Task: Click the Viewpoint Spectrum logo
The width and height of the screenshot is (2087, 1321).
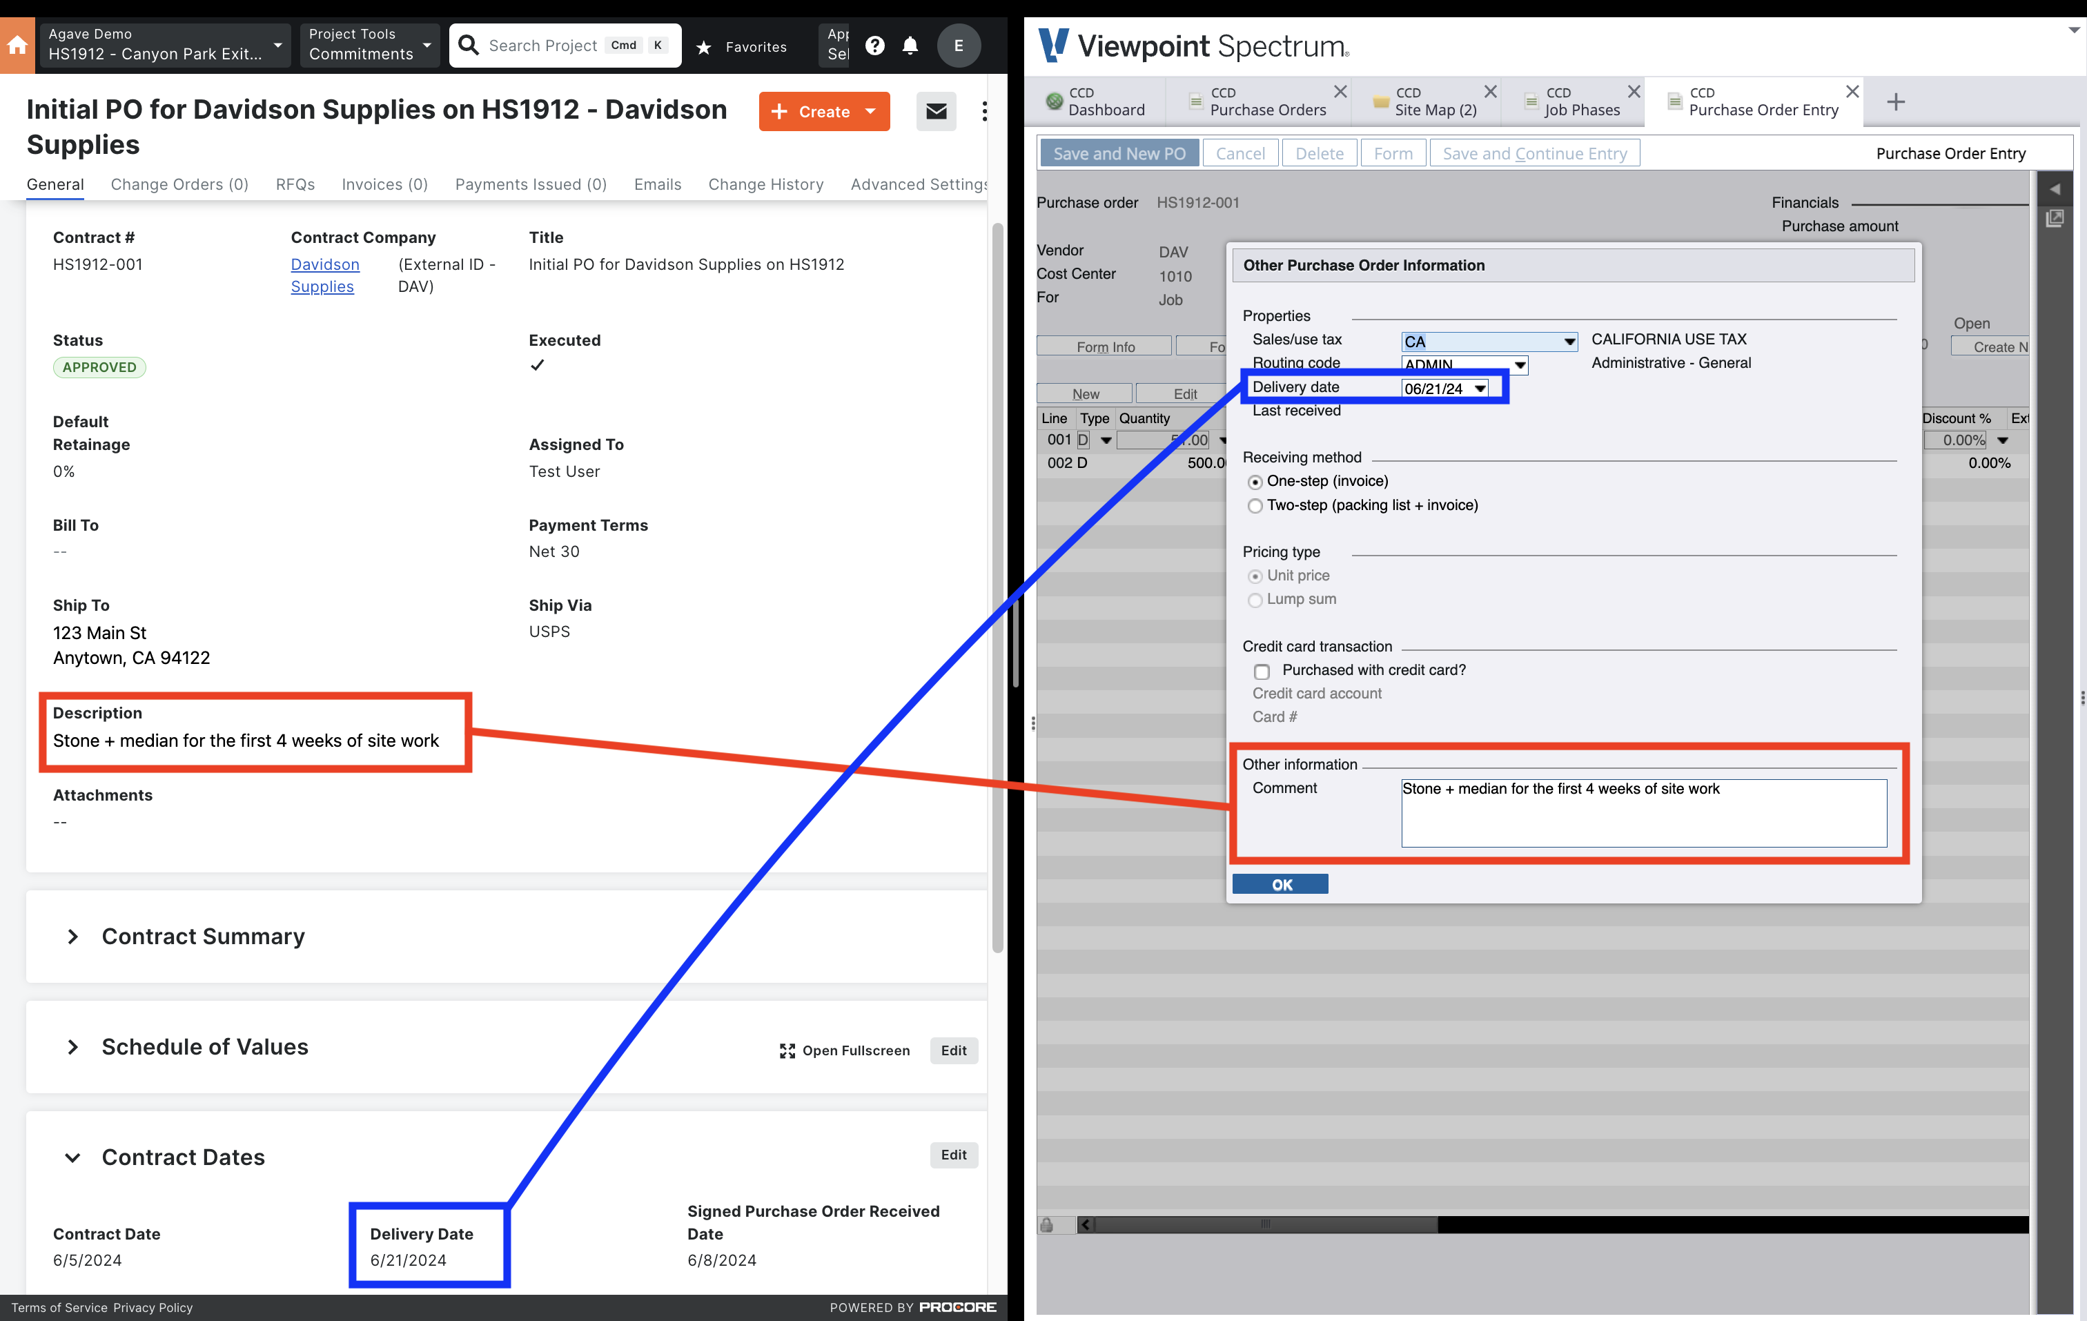Action: (x=1193, y=45)
